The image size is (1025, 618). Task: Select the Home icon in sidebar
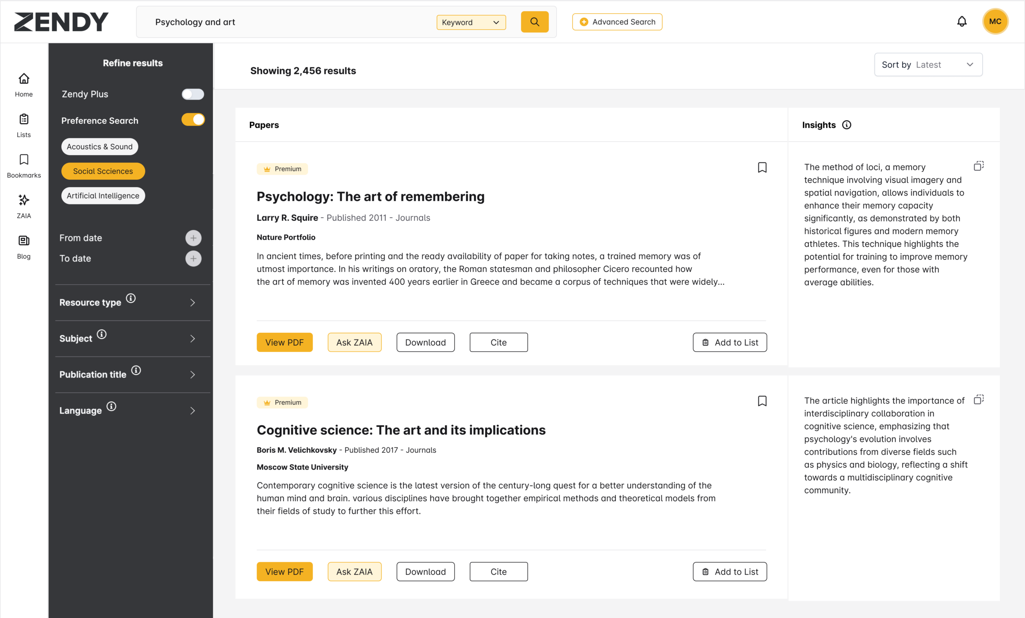[x=23, y=79]
